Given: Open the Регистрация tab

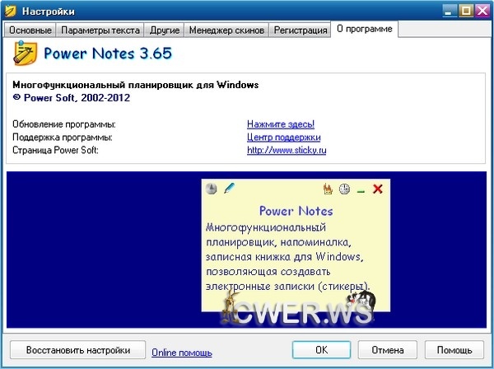Looking at the screenshot, I should [x=300, y=30].
